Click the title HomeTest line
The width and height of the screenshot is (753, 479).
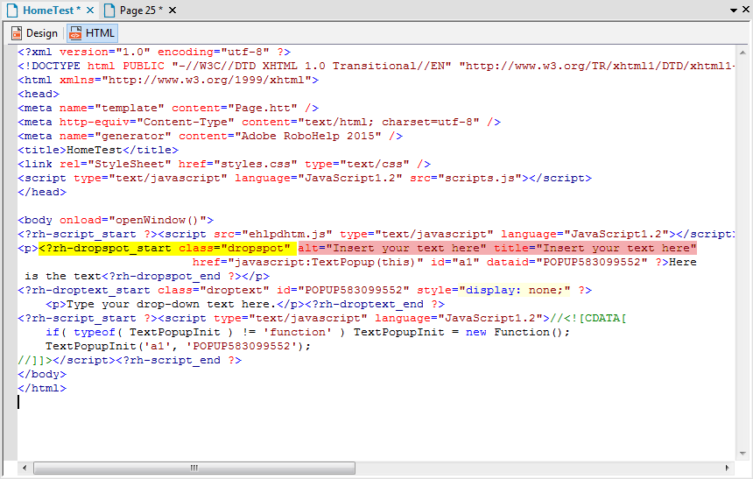pos(98,150)
